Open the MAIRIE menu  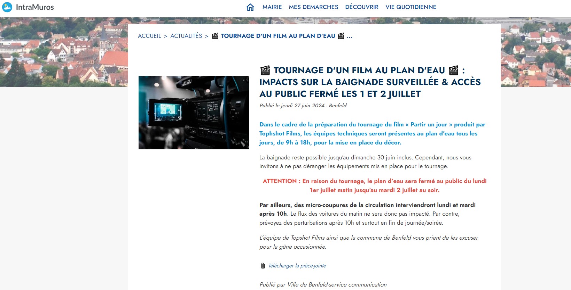tap(272, 7)
